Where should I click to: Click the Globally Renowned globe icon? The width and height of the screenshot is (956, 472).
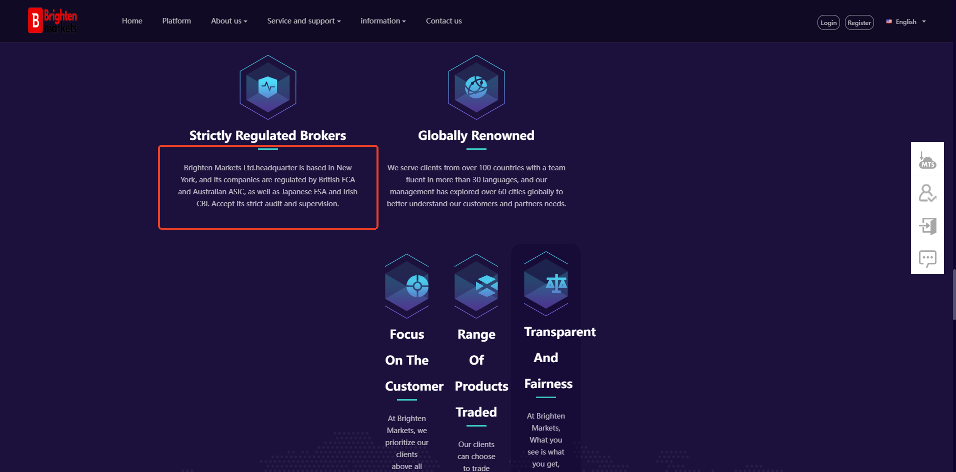pyautogui.click(x=476, y=87)
